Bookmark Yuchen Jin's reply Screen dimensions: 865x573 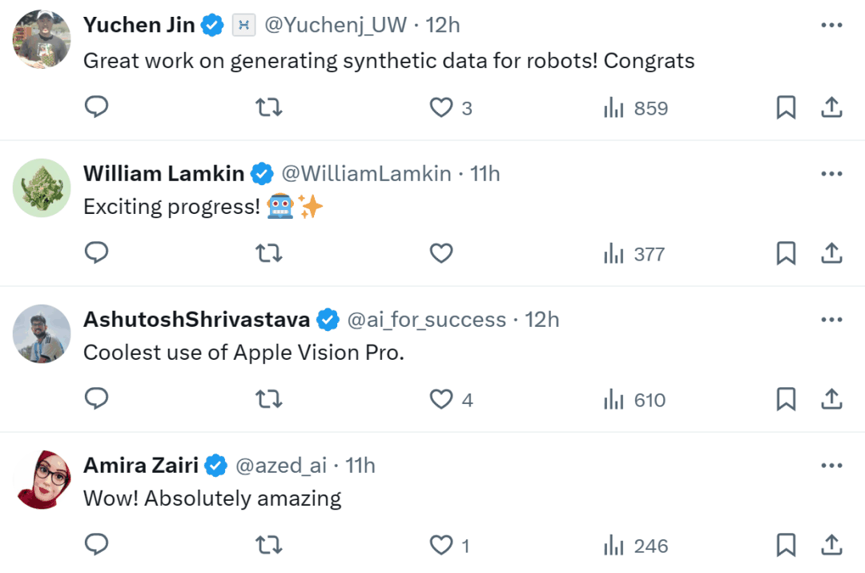tap(786, 107)
